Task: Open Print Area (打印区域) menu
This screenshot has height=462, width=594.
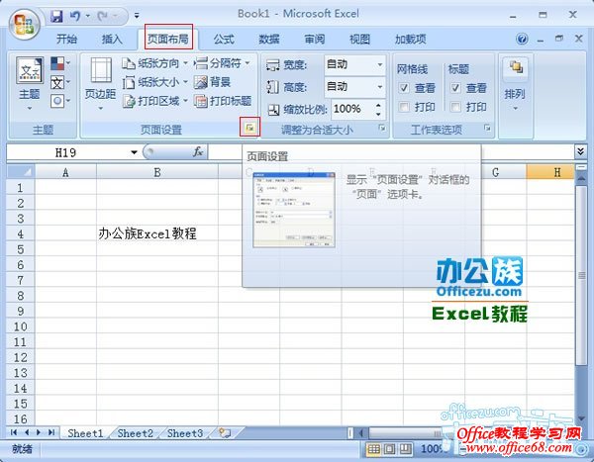Action: tap(154, 101)
